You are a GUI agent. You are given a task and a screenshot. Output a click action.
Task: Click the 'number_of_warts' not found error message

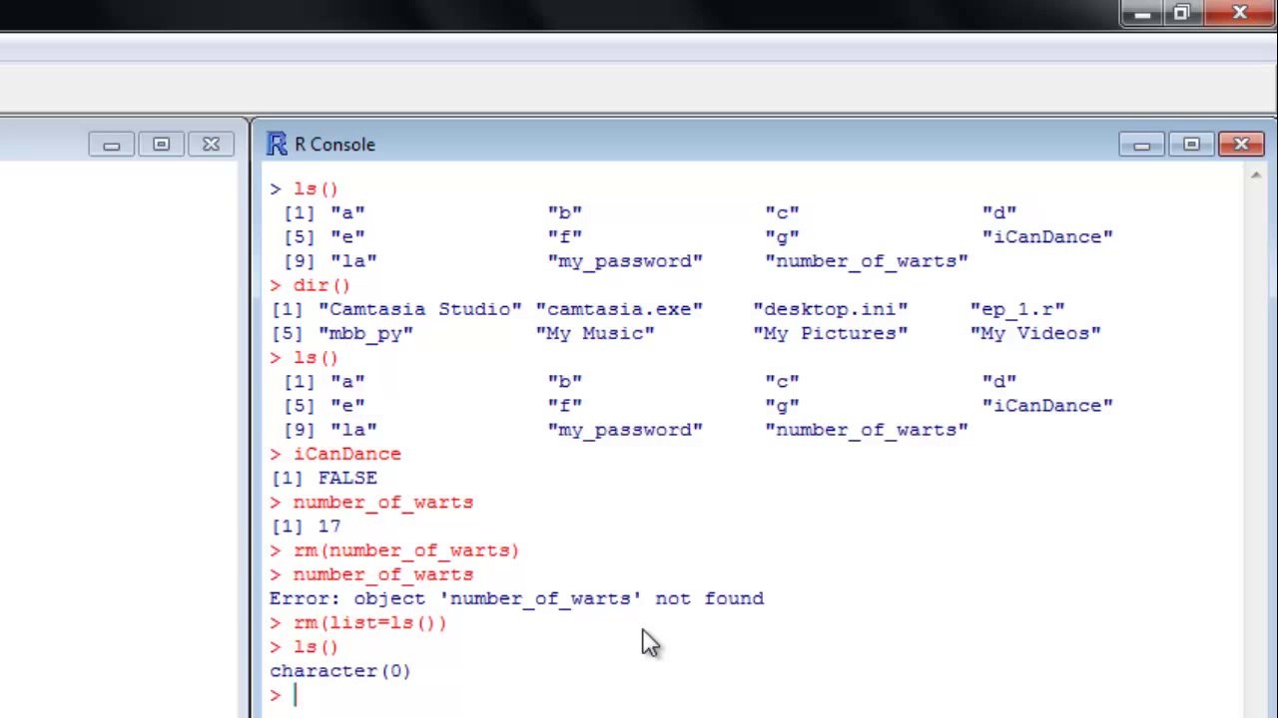pyautogui.click(x=516, y=598)
